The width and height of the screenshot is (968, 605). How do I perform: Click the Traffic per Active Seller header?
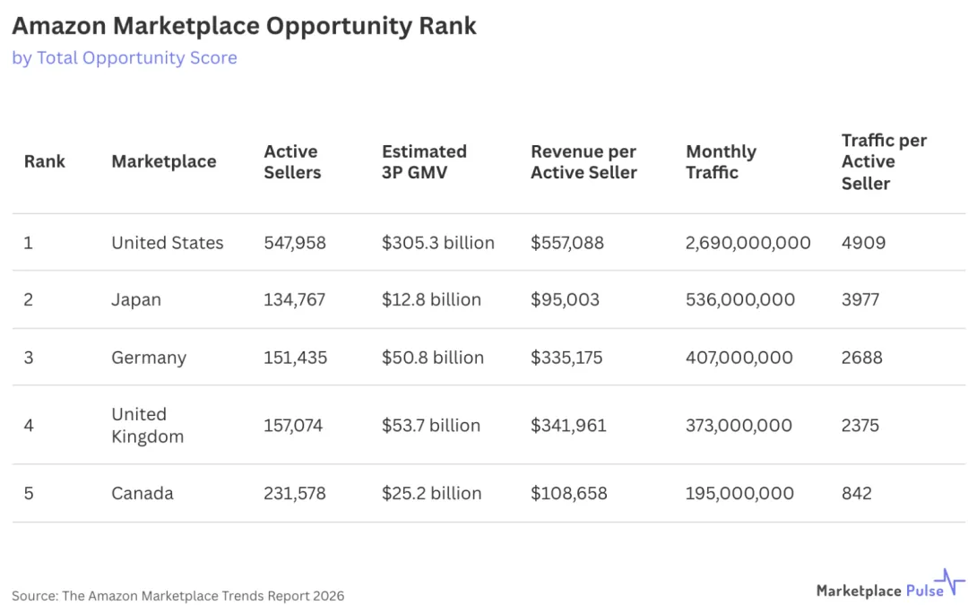tap(883, 161)
